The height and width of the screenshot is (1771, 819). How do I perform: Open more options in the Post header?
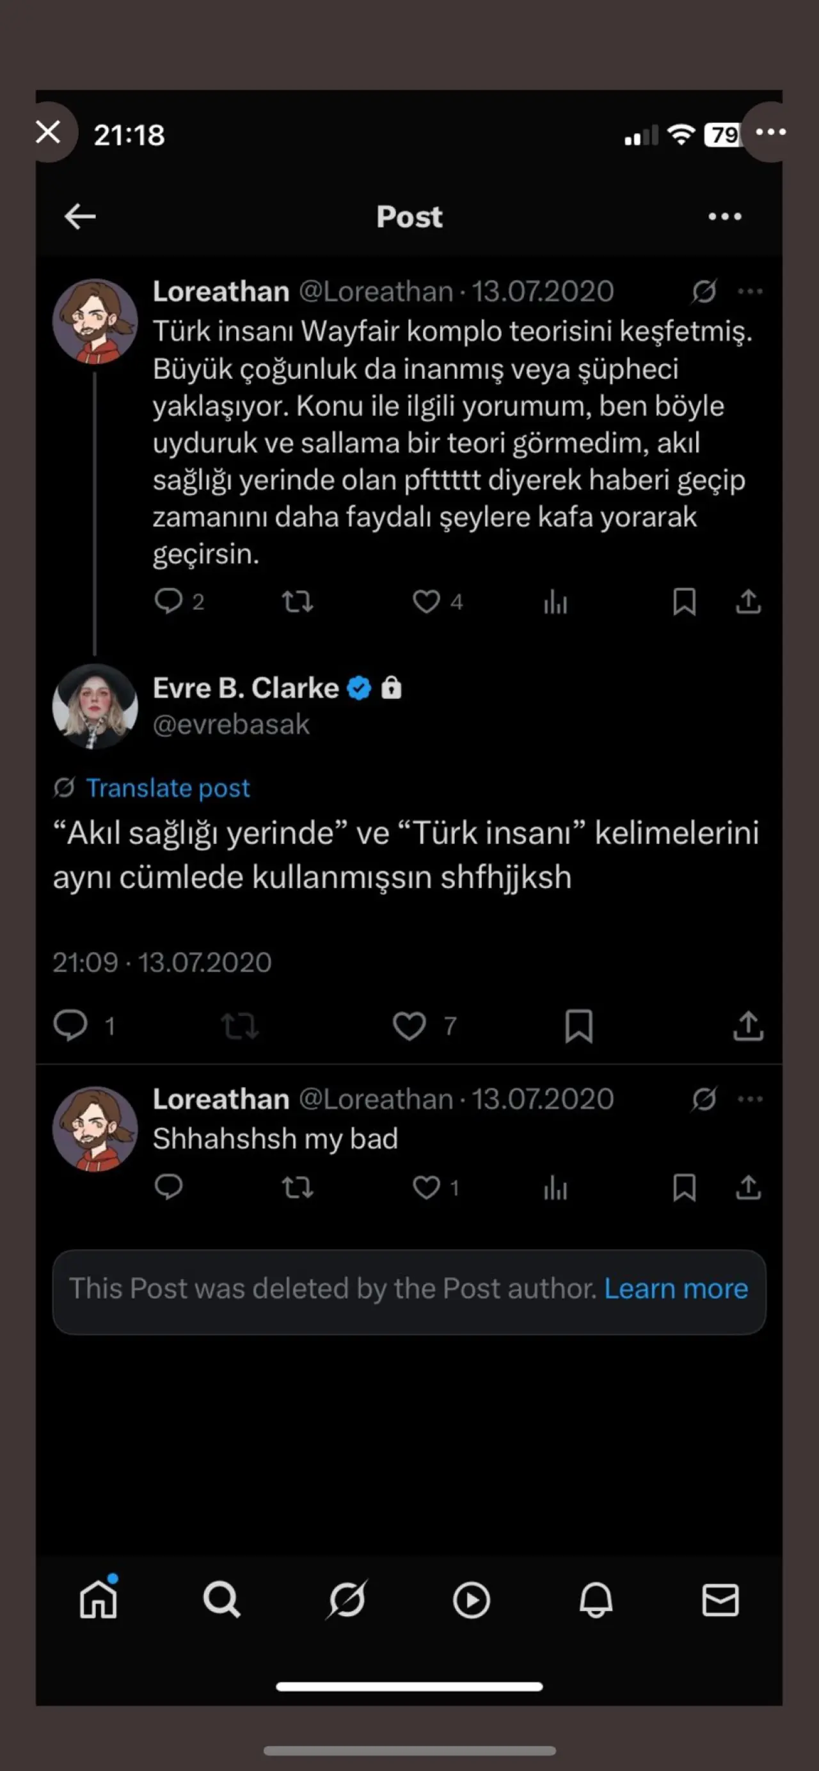pyautogui.click(x=725, y=216)
